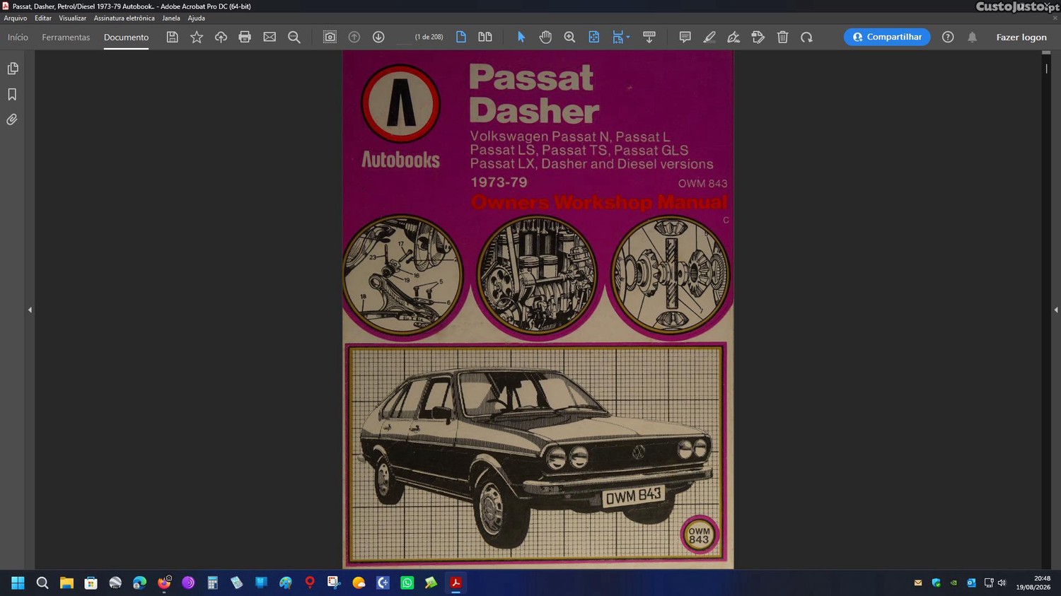Go to the next page arrow
The height and width of the screenshot is (596, 1061).
tap(378, 37)
